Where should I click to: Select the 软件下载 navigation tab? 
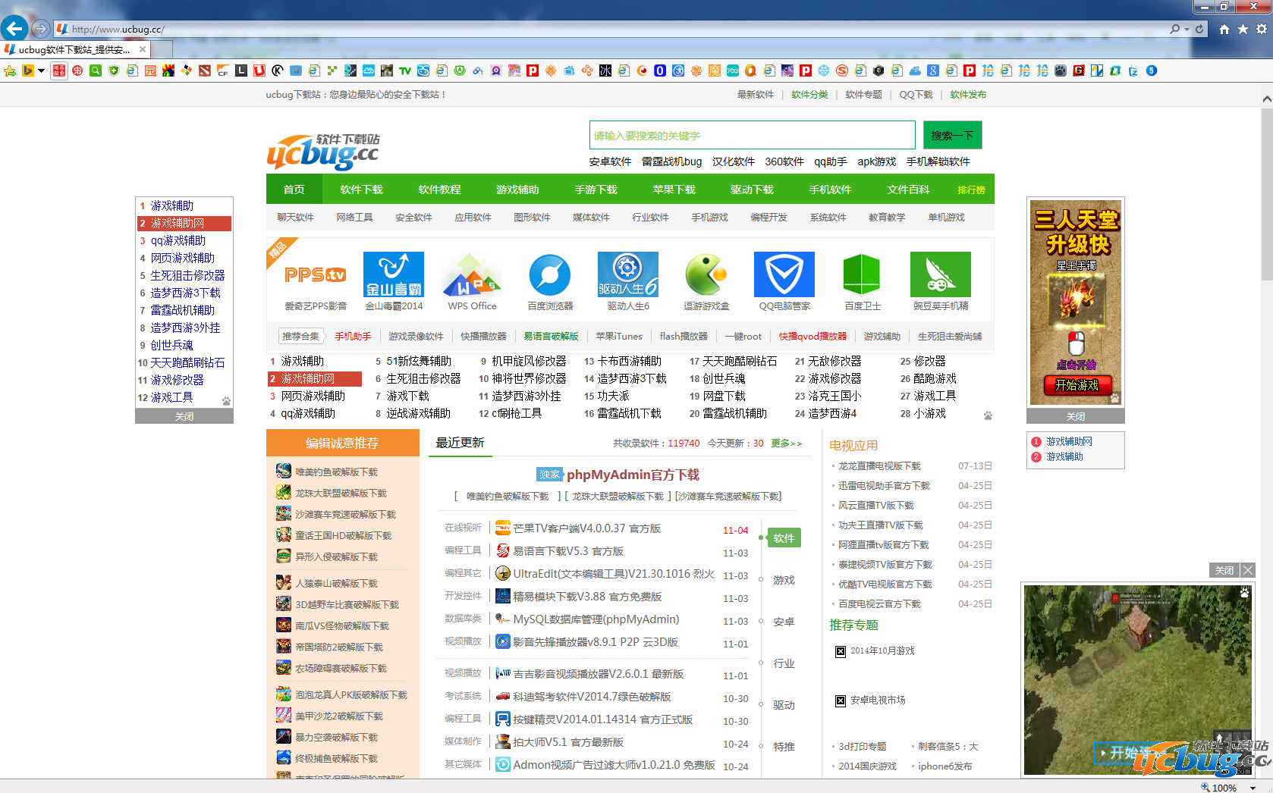click(x=362, y=190)
